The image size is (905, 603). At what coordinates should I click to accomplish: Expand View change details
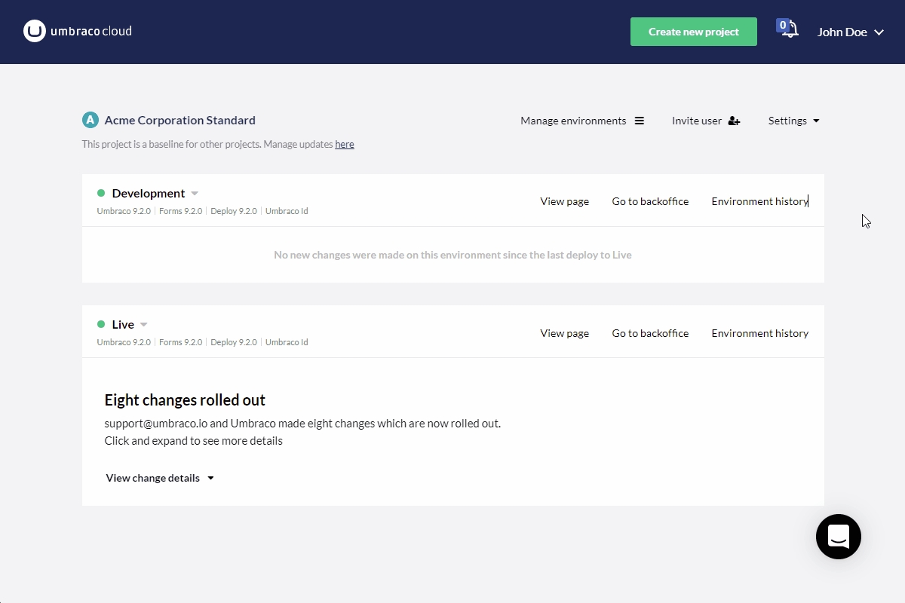[160, 478]
